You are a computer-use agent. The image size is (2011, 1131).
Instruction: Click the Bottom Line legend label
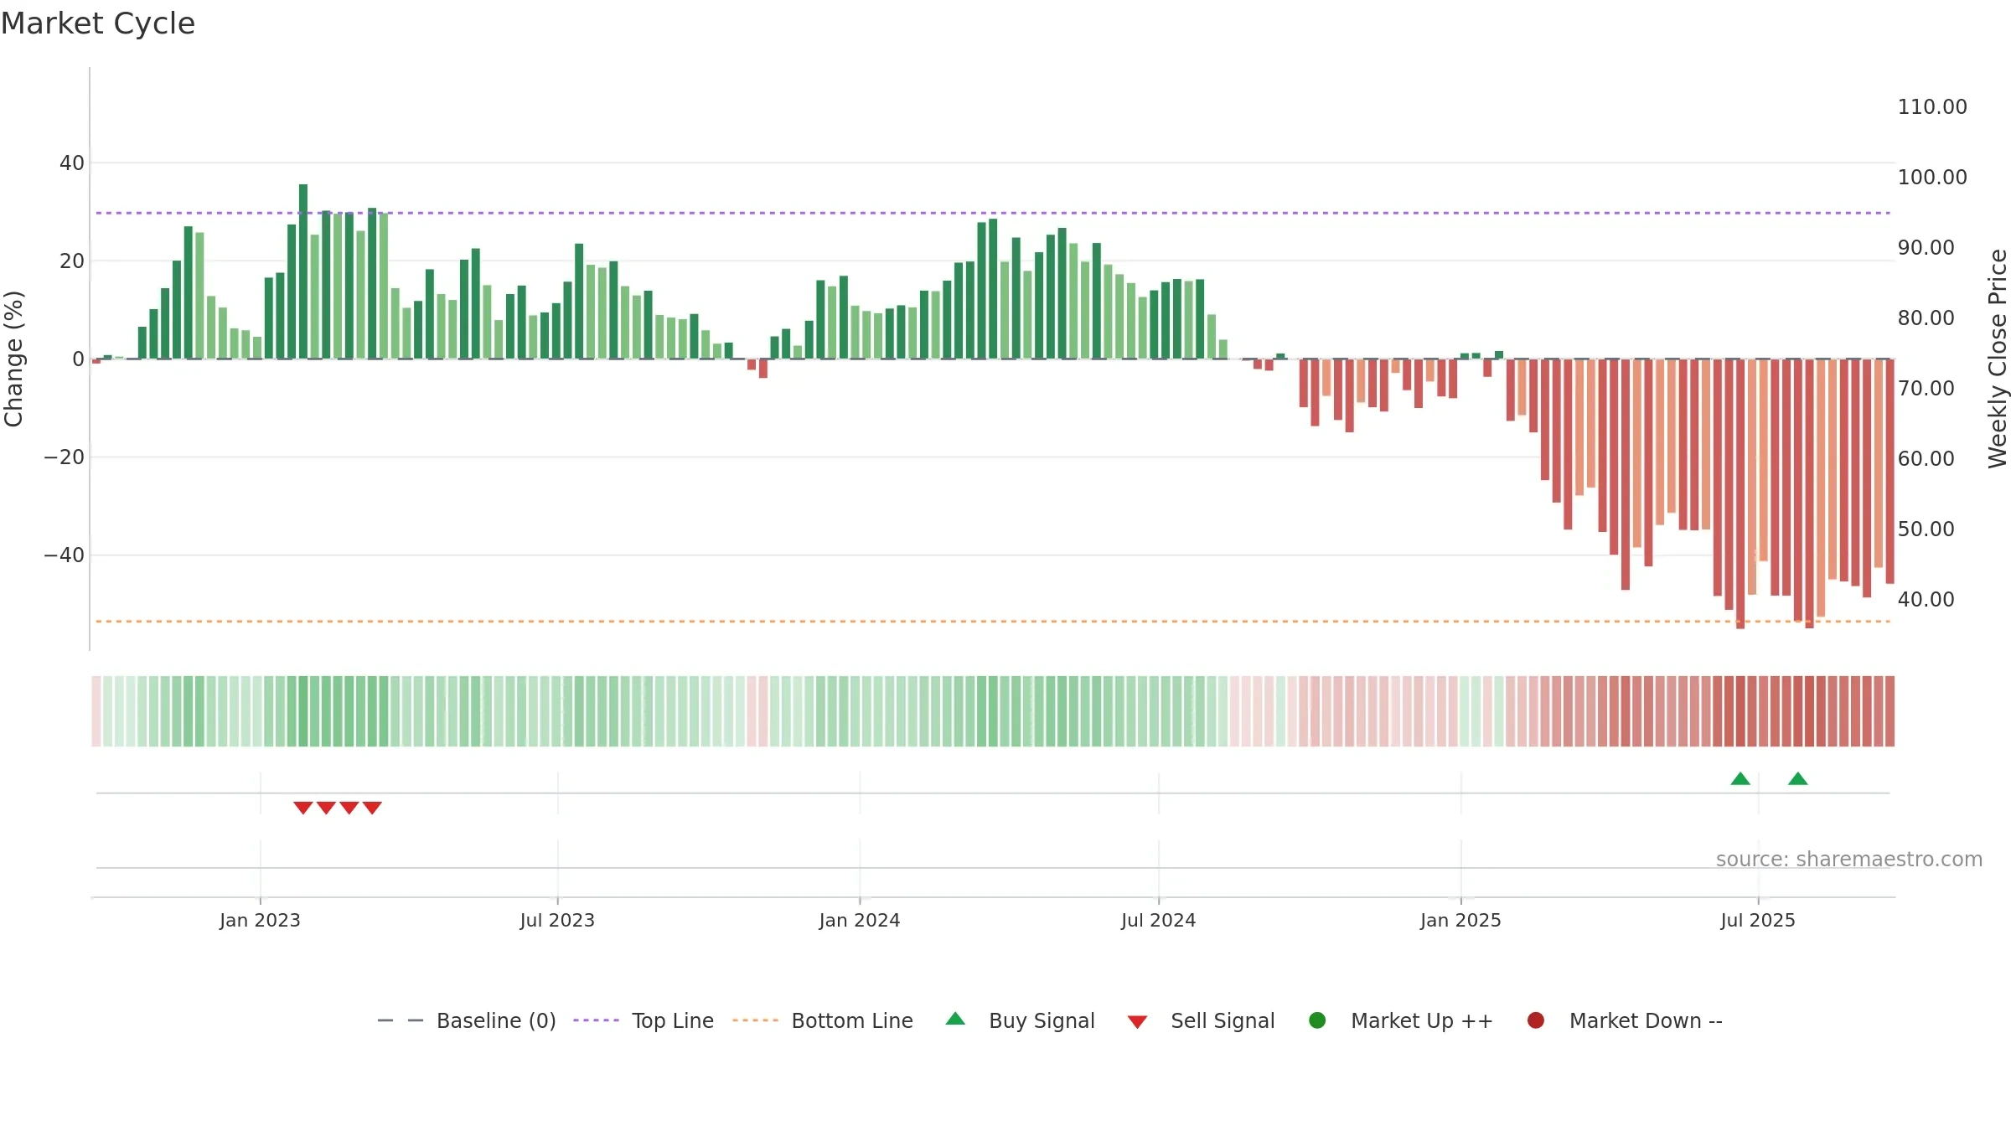click(852, 1020)
